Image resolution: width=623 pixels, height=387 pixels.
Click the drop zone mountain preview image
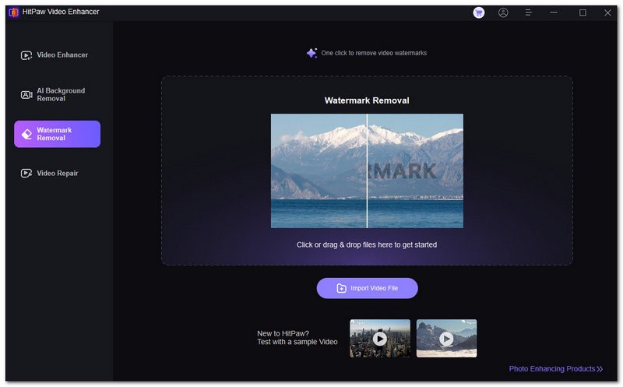click(367, 171)
